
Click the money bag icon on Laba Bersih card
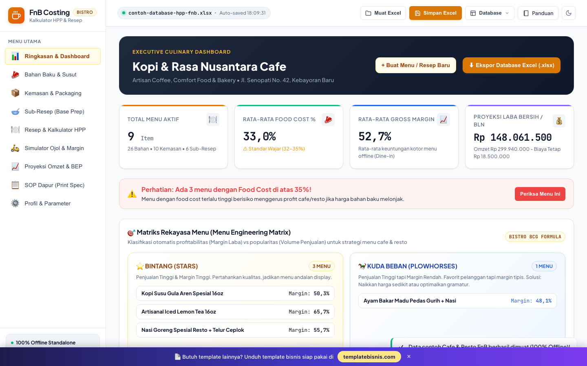[x=559, y=121]
